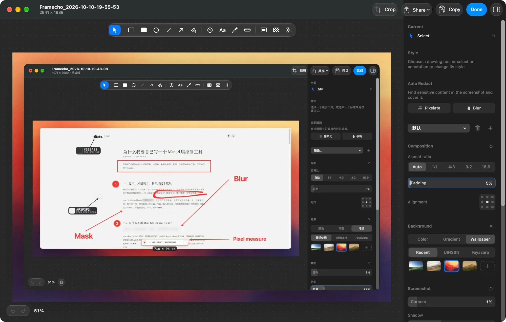This screenshot has height=322, width=506.
Task: Reset Screenshot settings
Action: [491, 288]
